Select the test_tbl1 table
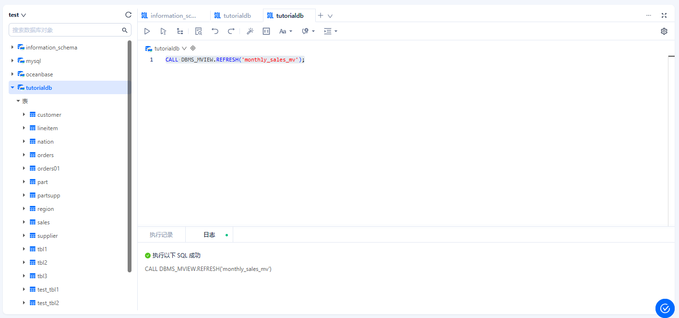The width and height of the screenshot is (679, 318). pyautogui.click(x=48, y=290)
